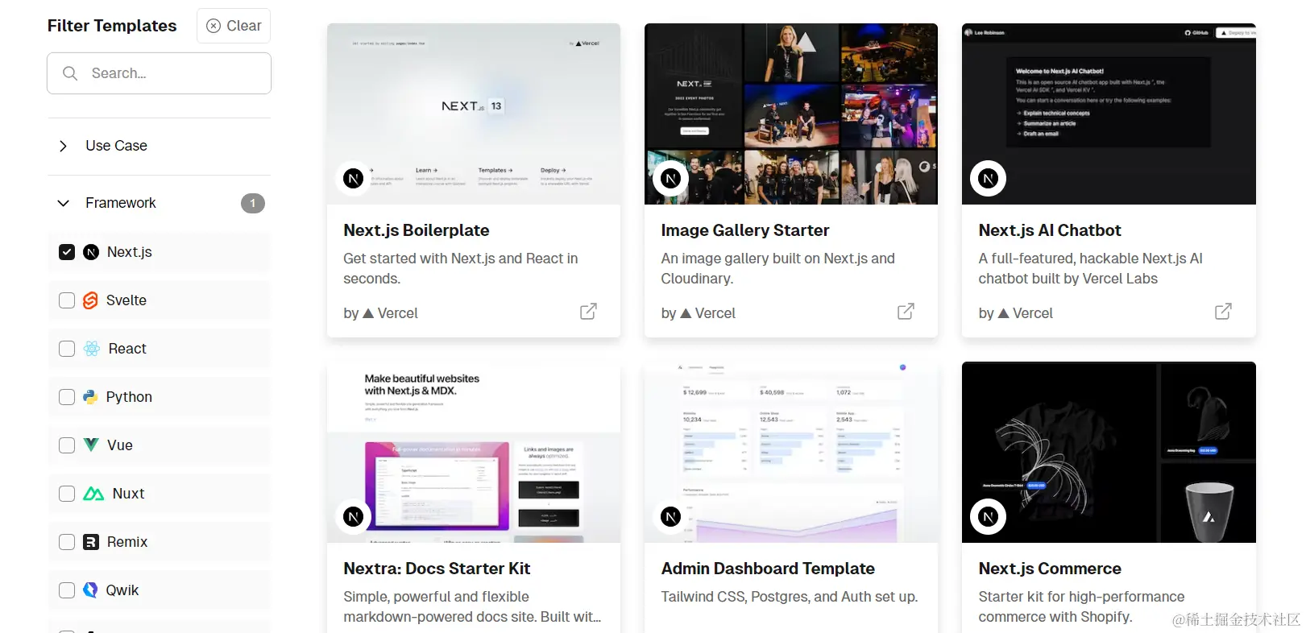Click the Vue logo icon
This screenshot has width=1306, height=633.
[x=91, y=445]
